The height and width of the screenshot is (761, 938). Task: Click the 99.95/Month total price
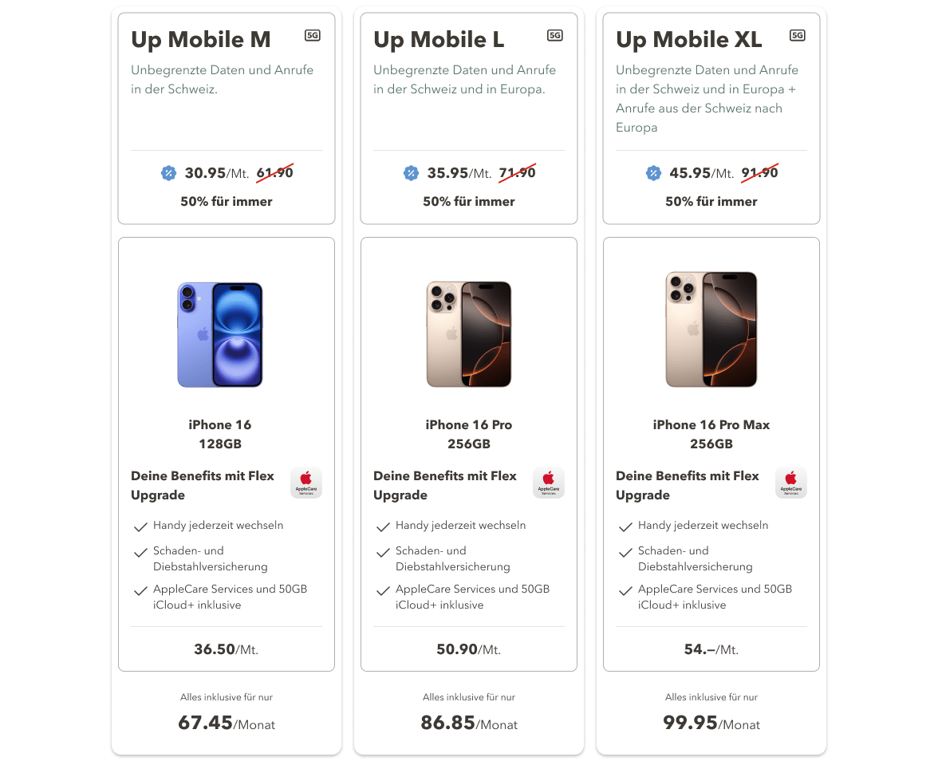(711, 723)
